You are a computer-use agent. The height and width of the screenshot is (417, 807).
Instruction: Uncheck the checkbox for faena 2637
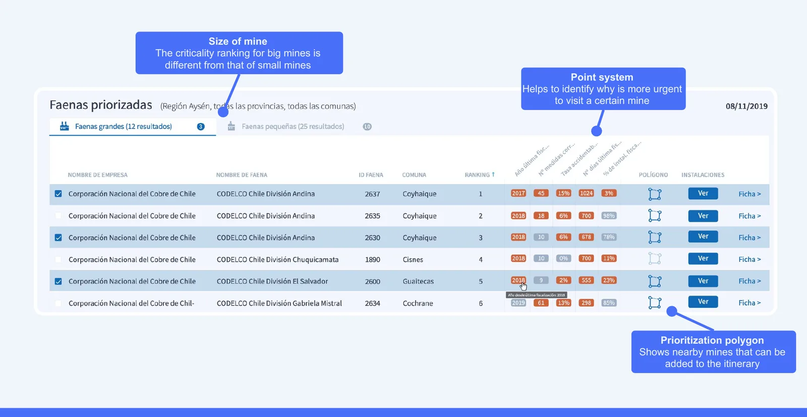59,194
